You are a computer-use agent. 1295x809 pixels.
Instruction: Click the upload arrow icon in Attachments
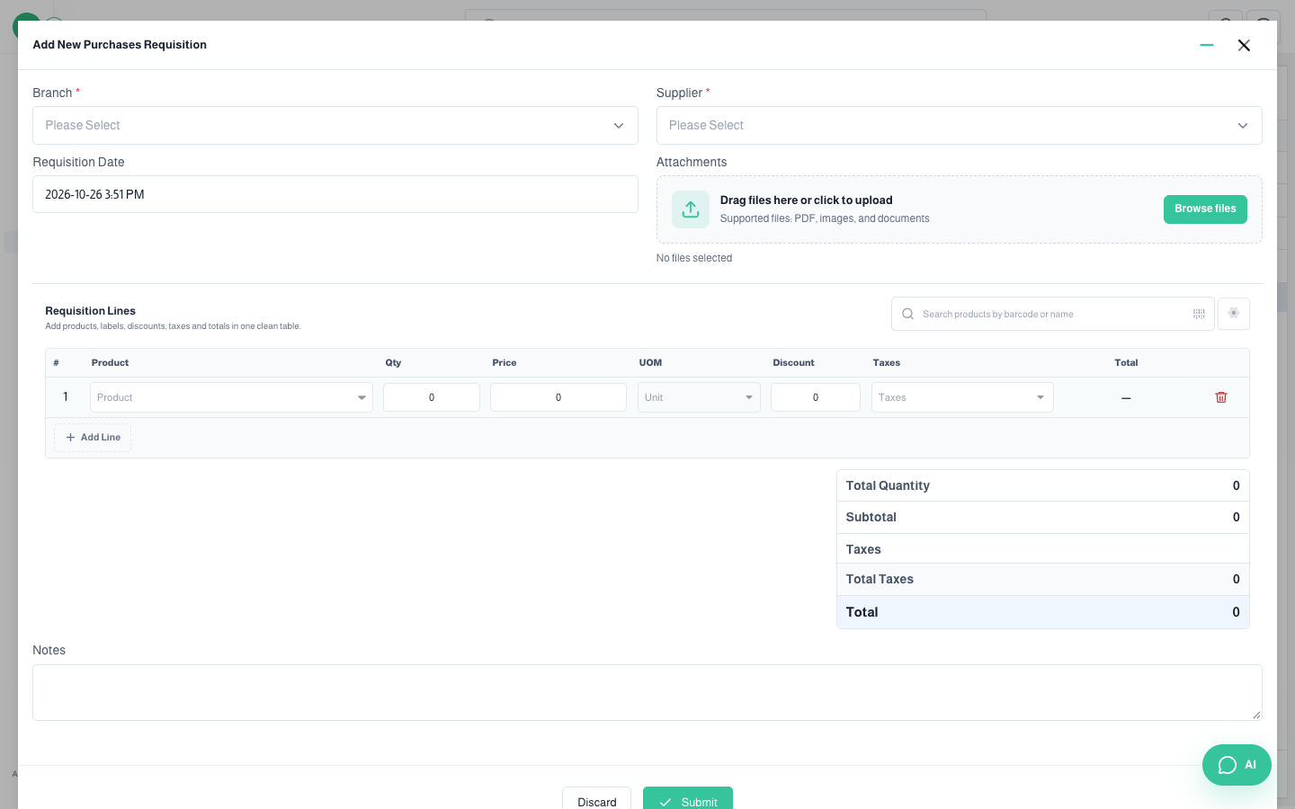[691, 209]
